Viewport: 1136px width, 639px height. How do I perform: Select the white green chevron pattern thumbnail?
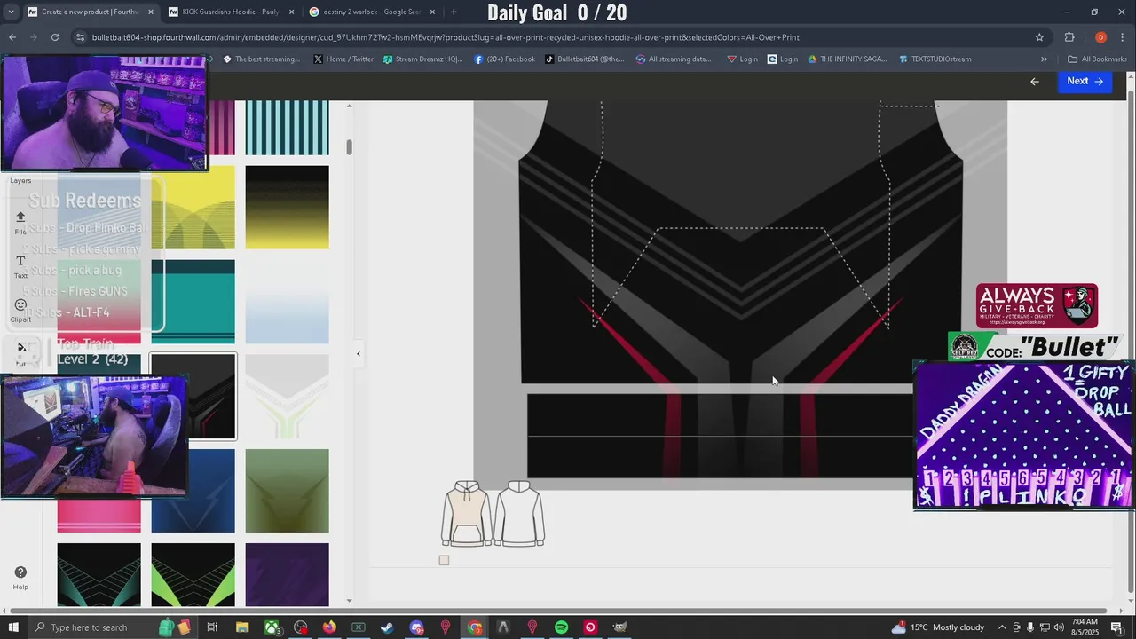click(287, 396)
